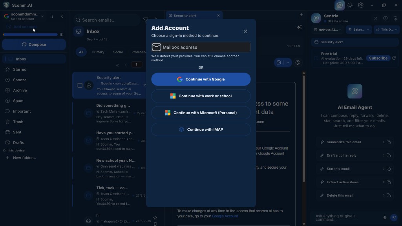Expand the image options dropdown arrow

[x=288, y=62]
